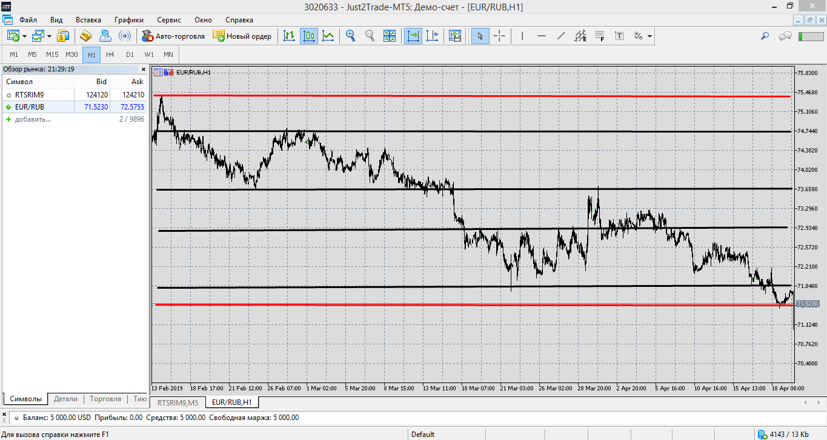The image size is (827, 440).
Task: Open the Navigator cloud icon
Action: [x=105, y=36]
